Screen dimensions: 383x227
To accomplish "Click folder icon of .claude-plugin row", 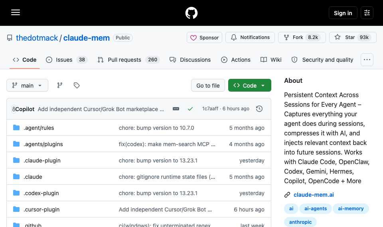I will (16, 160).
